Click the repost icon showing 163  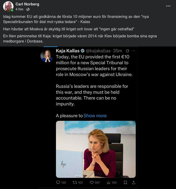[x=75, y=183]
